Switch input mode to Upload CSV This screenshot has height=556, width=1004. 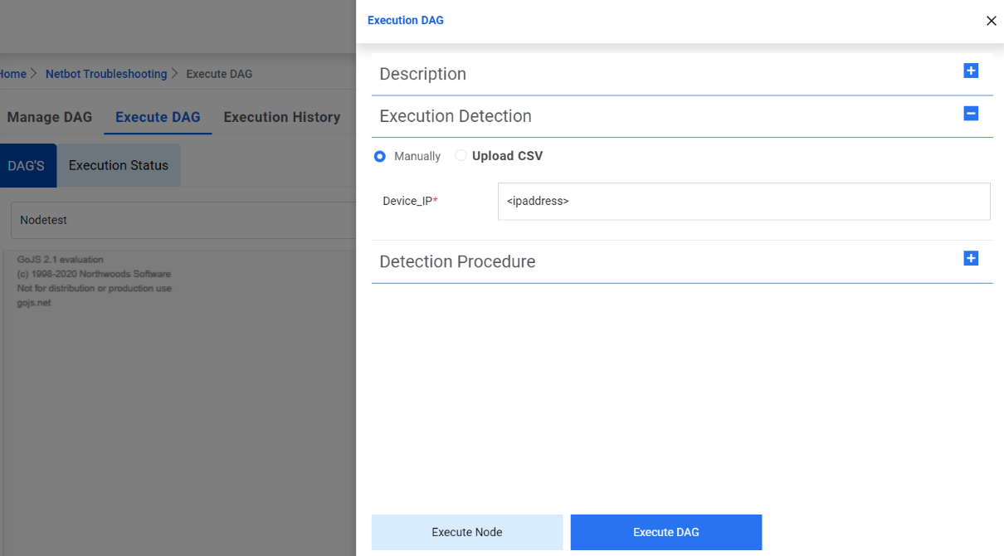point(461,156)
